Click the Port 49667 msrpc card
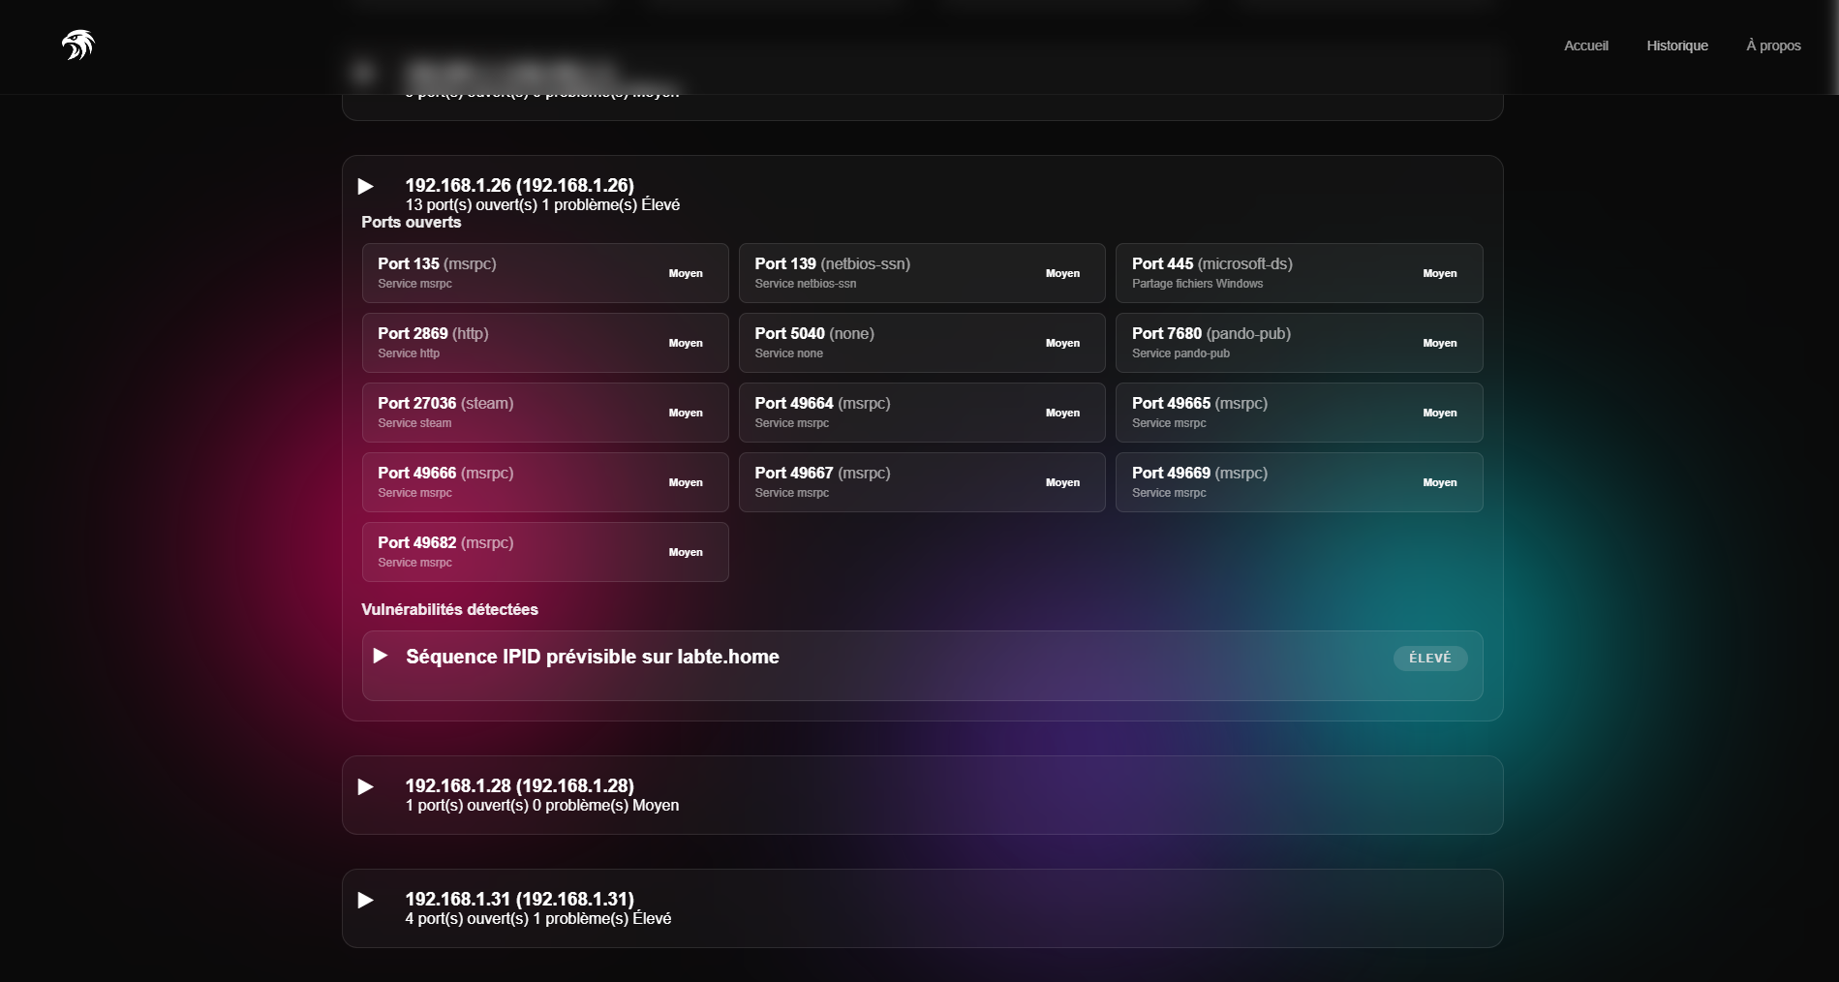This screenshot has width=1839, height=982. [921, 482]
